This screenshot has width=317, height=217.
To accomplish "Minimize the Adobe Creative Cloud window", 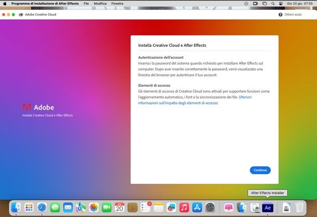I will (8, 15).
